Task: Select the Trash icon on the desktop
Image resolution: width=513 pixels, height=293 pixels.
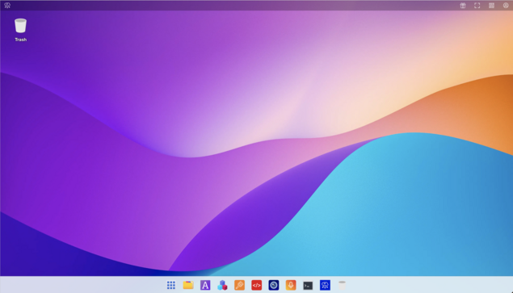Action: pyautogui.click(x=20, y=26)
